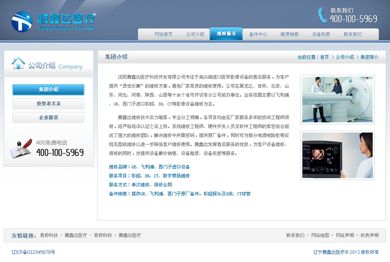Open 设备托管 in the navigation bar
The width and height of the screenshot is (390, 262).
point(321,34)
